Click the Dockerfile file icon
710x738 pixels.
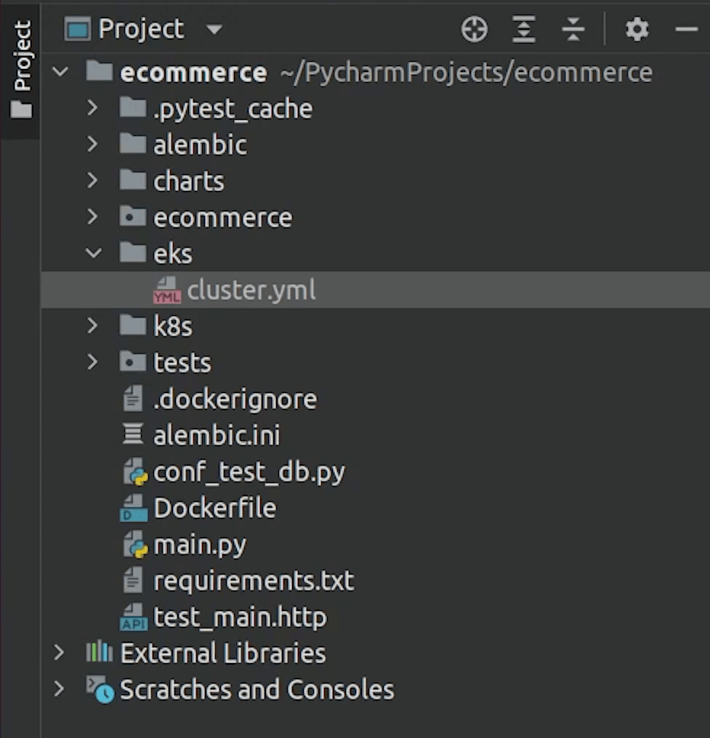(x=134, y=508)
